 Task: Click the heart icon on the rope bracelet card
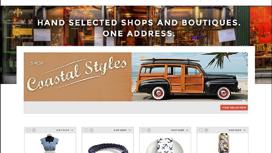(x=86, y=130)
